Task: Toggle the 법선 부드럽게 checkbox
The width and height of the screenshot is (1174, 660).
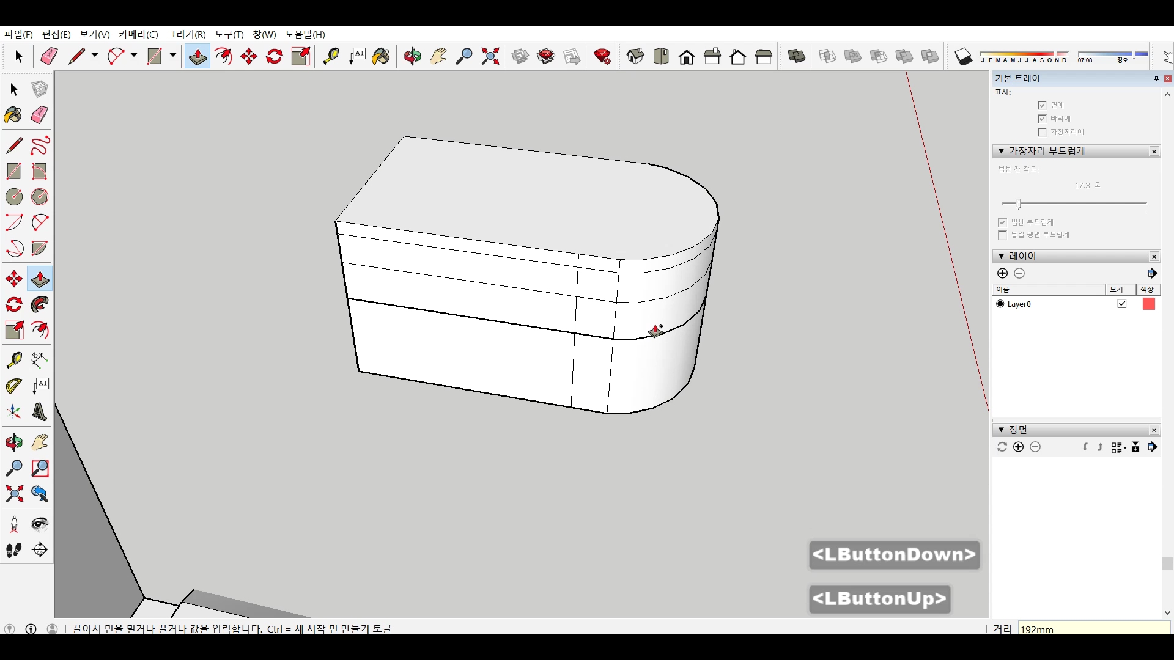Action: tap(1002, 222)
